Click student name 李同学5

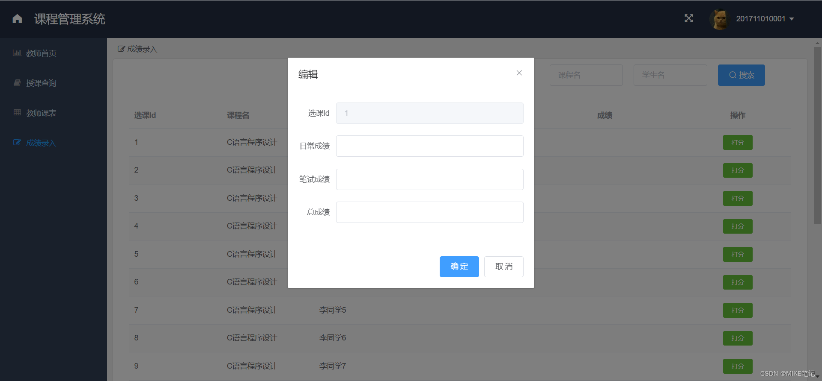(x=333, y=310)
